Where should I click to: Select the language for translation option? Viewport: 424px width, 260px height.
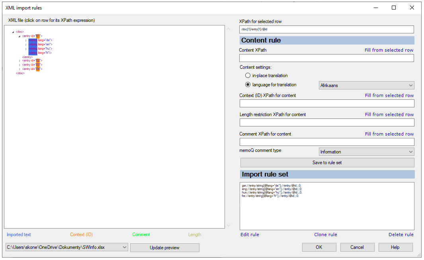click(248, 84)
